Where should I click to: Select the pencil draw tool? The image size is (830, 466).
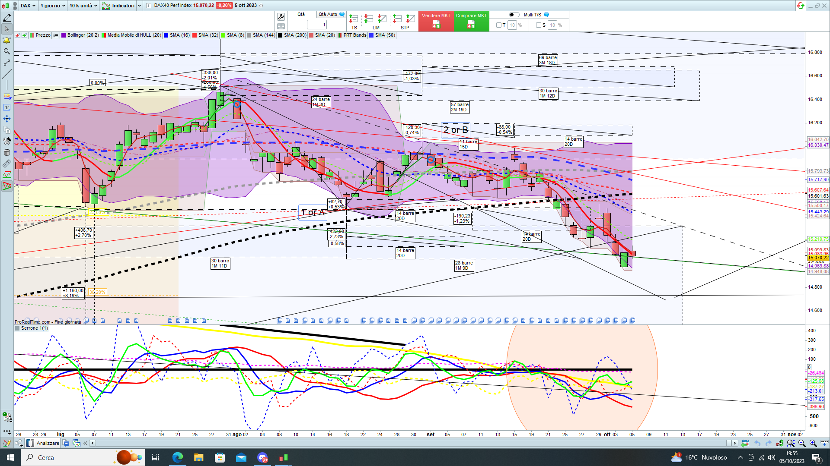point(7,18)
